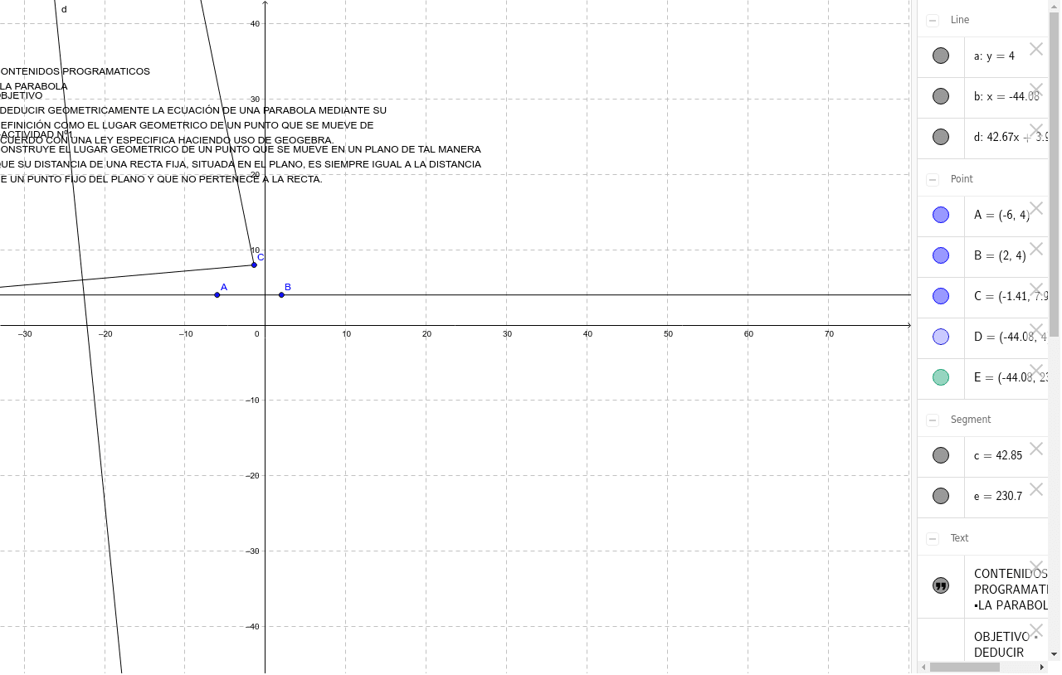
Task: Toggle visibility of segment c = 42.85
Action: click(x=941, y=455)
